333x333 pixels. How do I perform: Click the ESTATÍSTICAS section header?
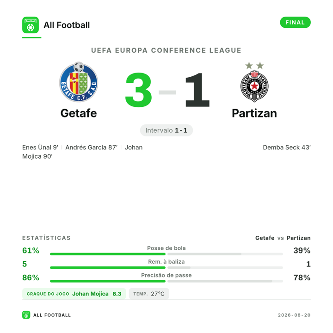point(46,238)
